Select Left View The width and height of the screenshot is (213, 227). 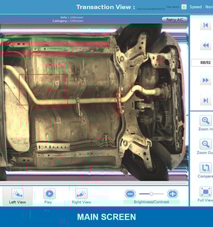click(18, 196)
